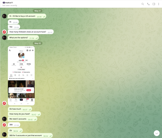
Task: Click the '30$ for 5 accounts' message bubble
Action: pyautogui.click(x=30, y=135)
